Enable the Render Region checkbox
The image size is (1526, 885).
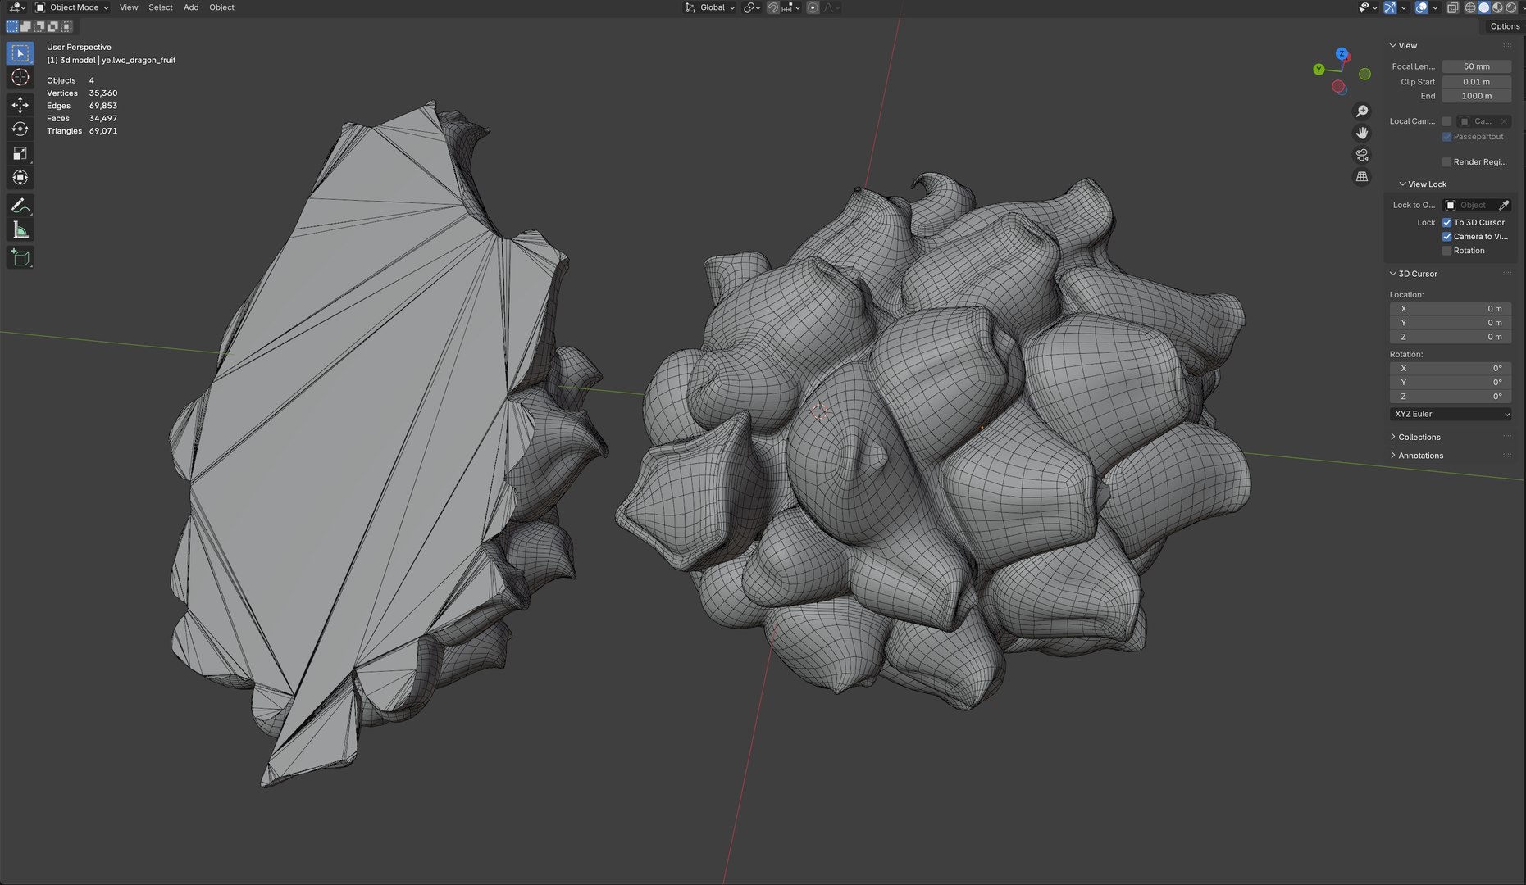pos(1447,162)
